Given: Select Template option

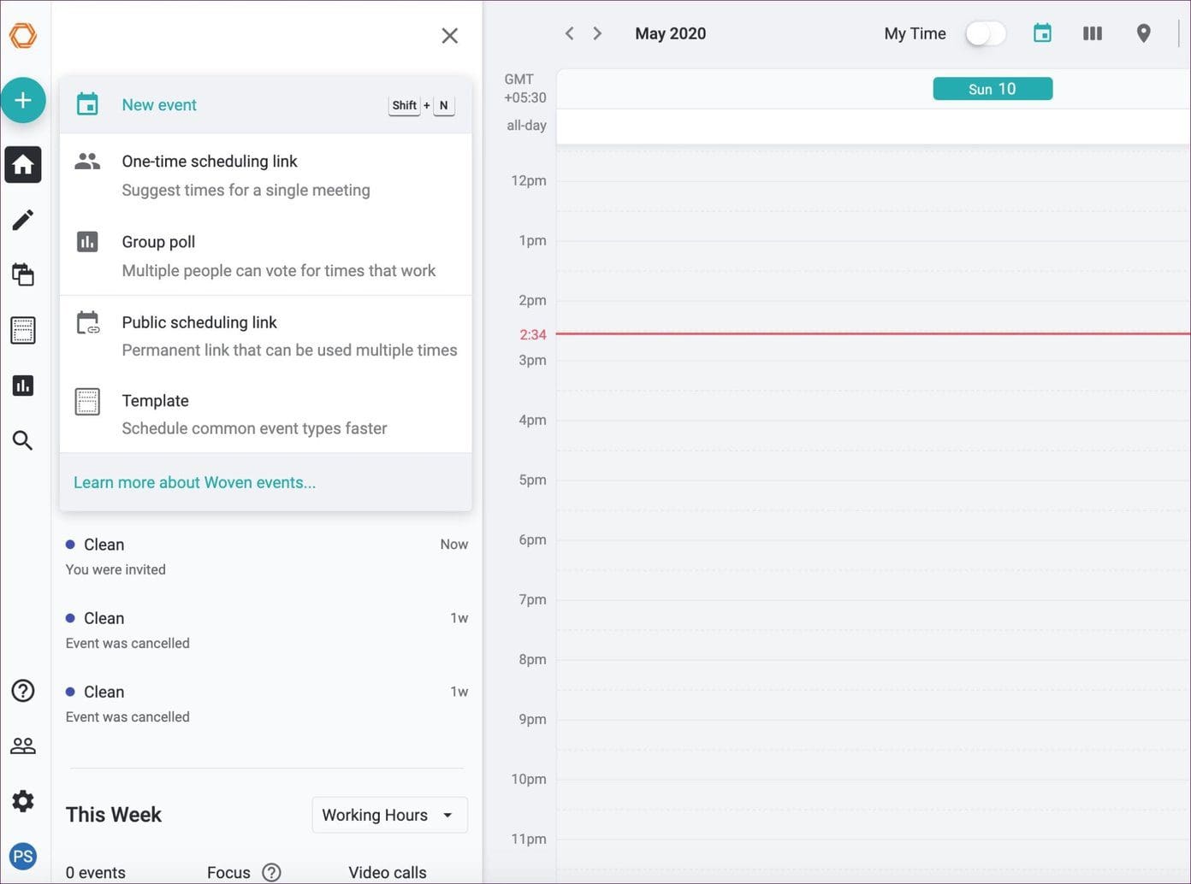Looking at the screenshot, I should (x=265, y=414).
